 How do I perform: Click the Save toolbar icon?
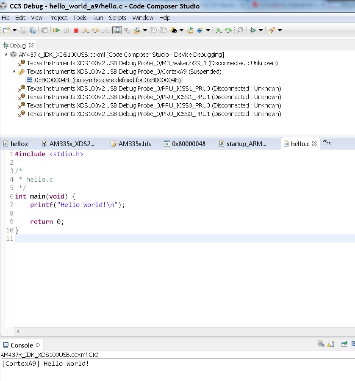(x=22, y=30)
